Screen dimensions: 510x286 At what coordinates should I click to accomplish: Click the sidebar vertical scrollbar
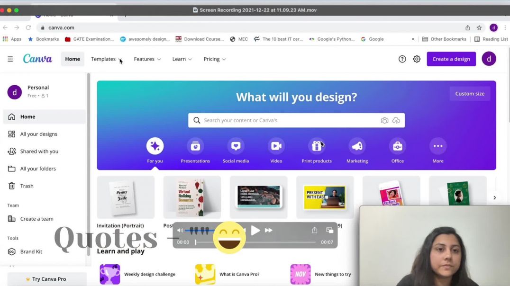pos(88,164)
